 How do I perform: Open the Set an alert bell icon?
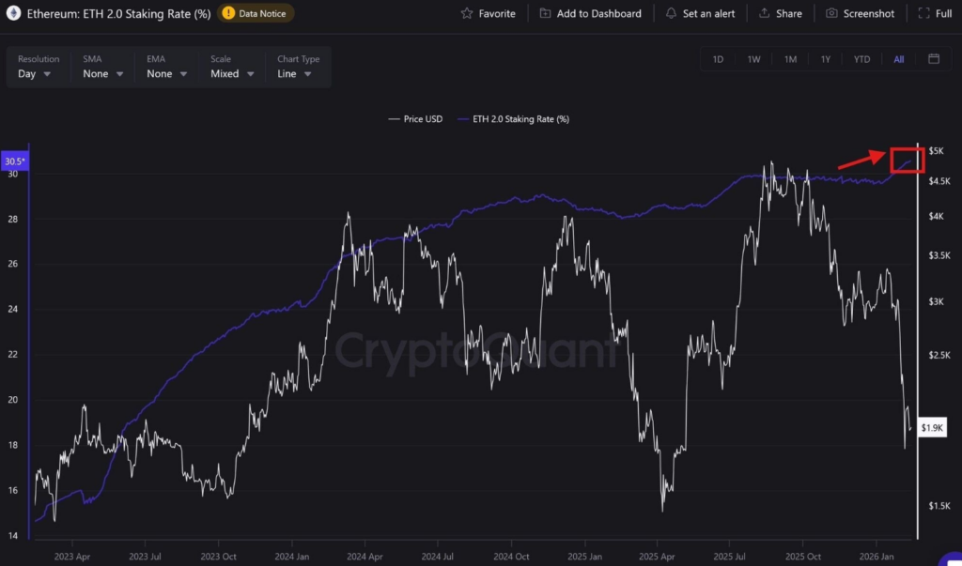[671, 13]
